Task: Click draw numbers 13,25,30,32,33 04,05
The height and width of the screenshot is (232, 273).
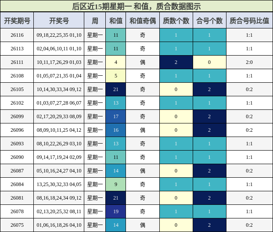Action: 59,184
